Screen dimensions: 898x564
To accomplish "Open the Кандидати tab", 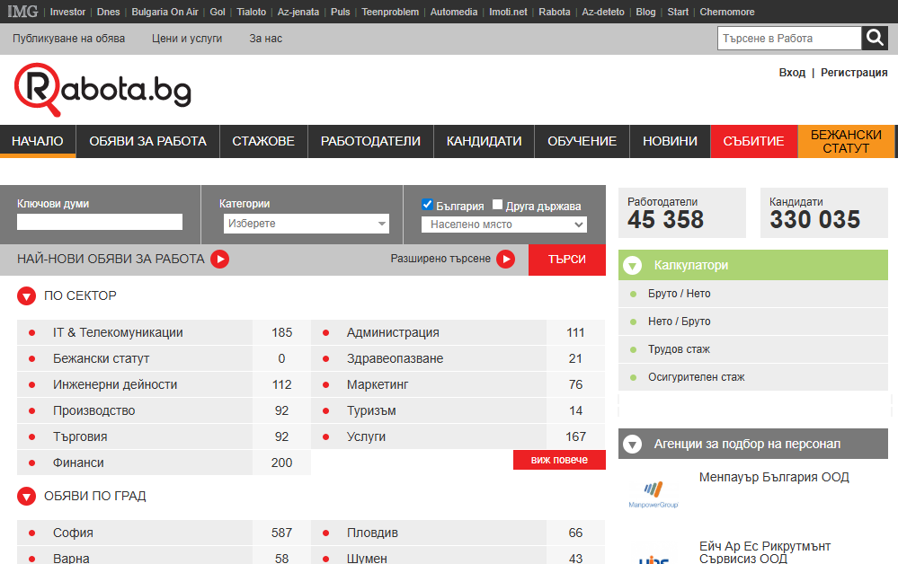I will 484,141.
